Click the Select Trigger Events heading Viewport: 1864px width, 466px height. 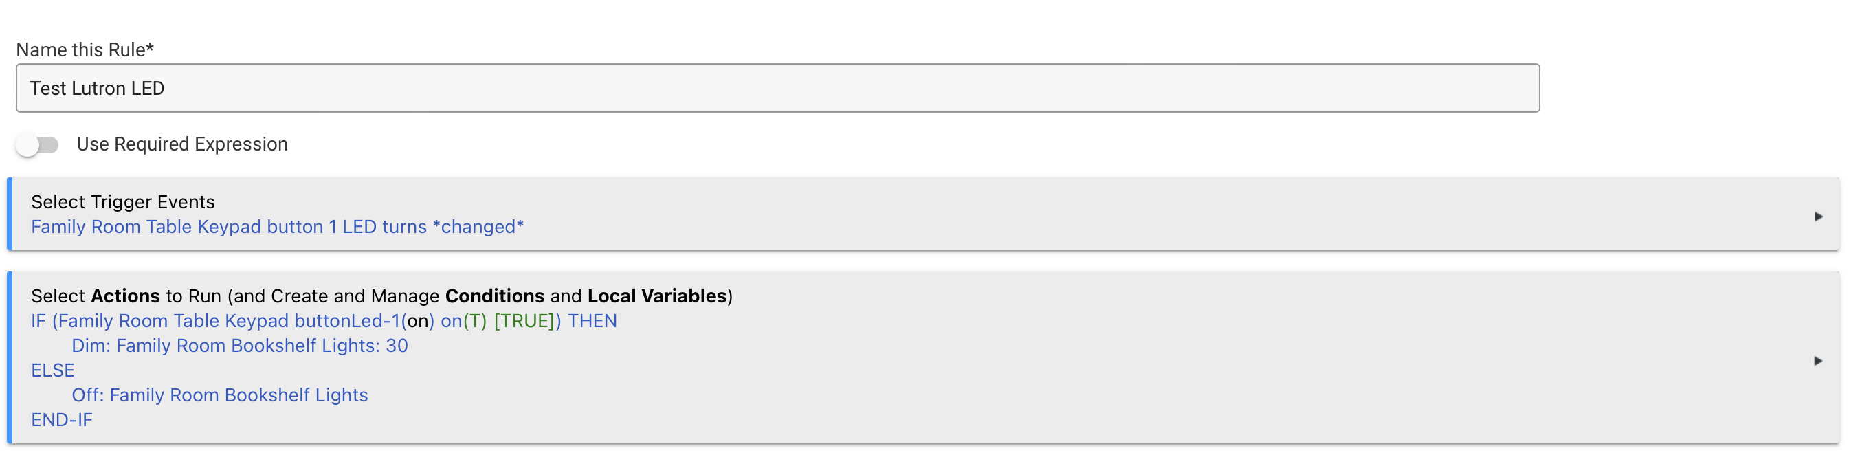pyautogui.click(x=123, y=202)
